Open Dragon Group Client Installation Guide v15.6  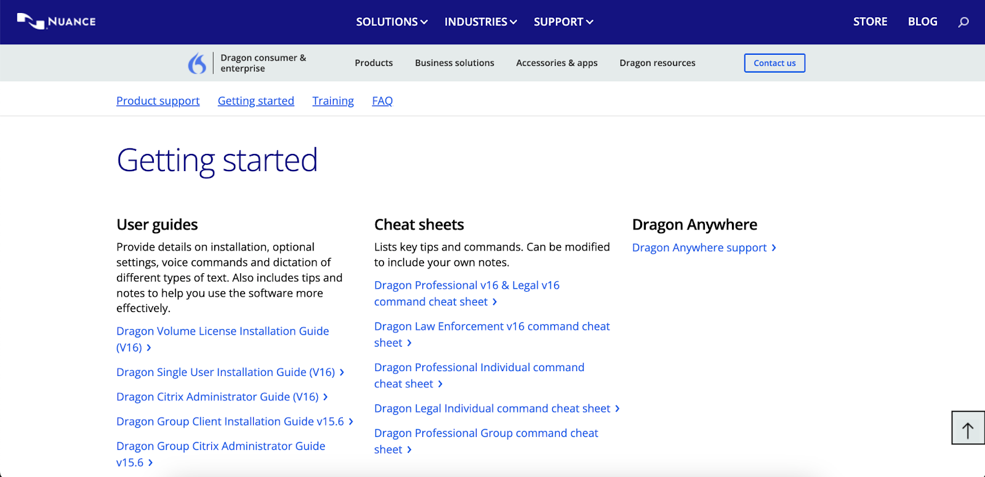[x=235, y=422]
